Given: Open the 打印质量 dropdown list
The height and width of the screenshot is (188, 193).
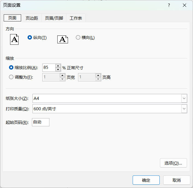Looking at the screenshot, I should coord(184,109).
